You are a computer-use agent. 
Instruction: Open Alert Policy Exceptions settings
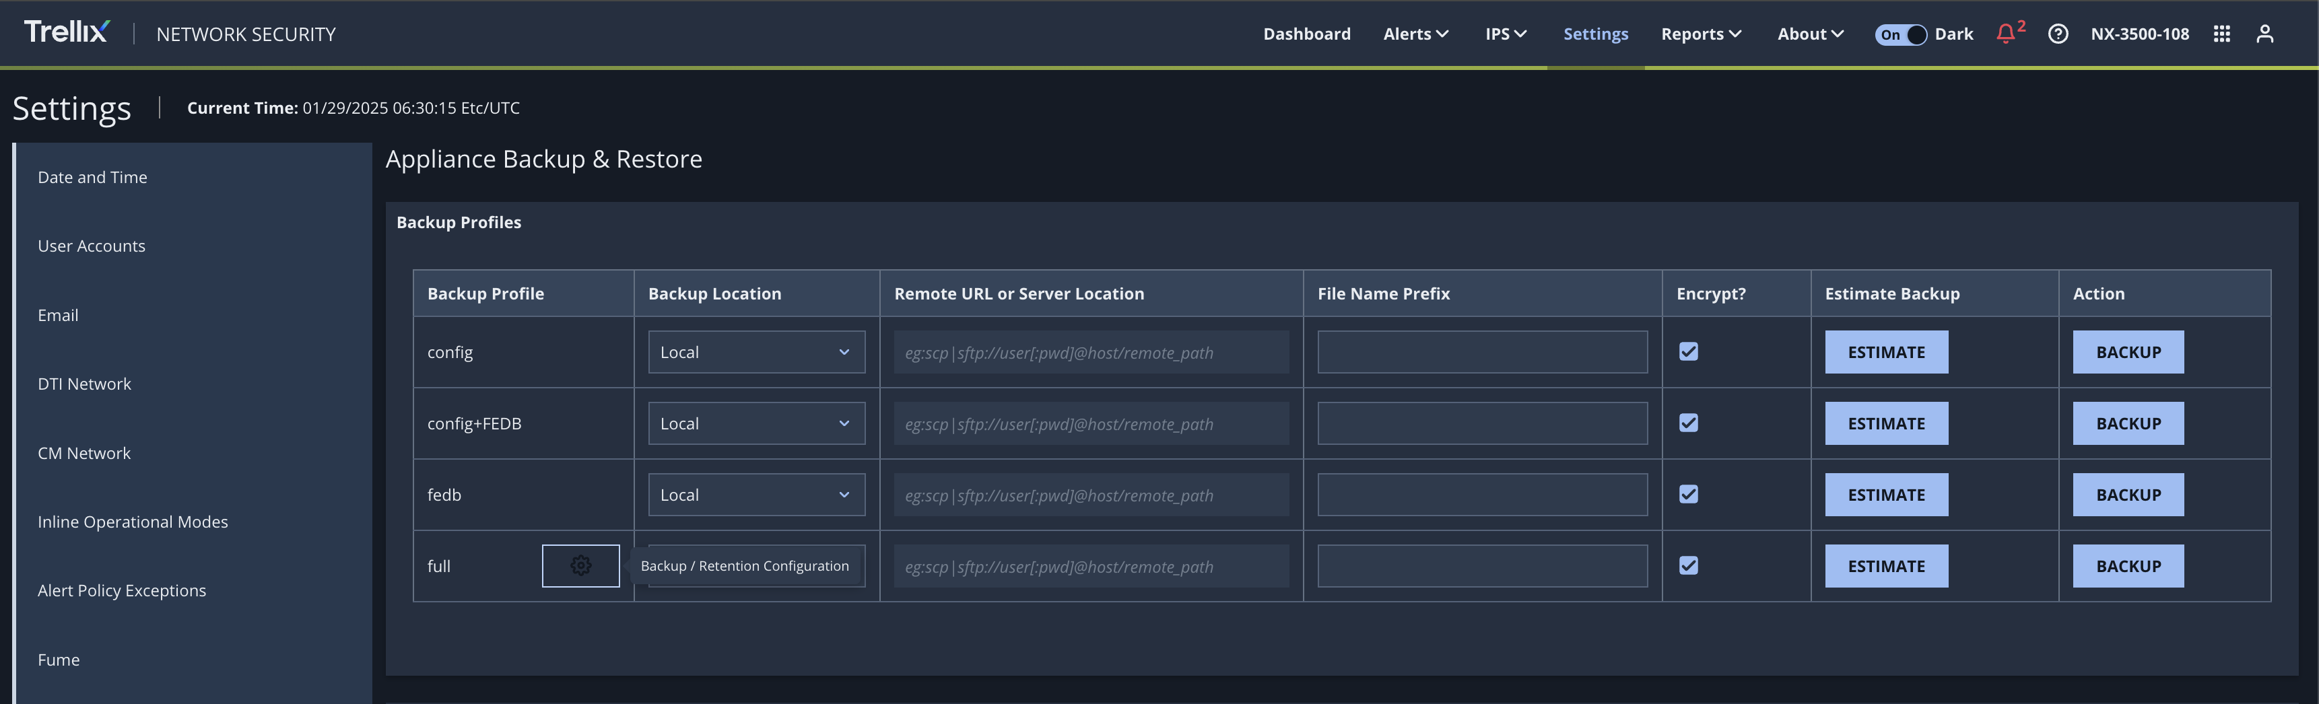[123, 590]
